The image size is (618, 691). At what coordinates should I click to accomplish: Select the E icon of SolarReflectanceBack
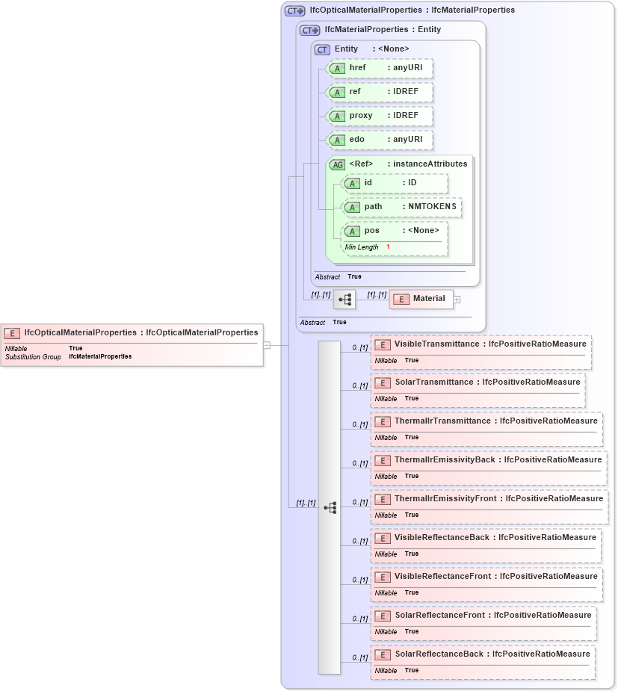pos(383,654)
